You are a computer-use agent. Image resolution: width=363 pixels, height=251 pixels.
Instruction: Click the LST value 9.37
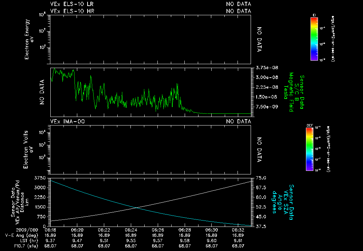tap(50, 241)
